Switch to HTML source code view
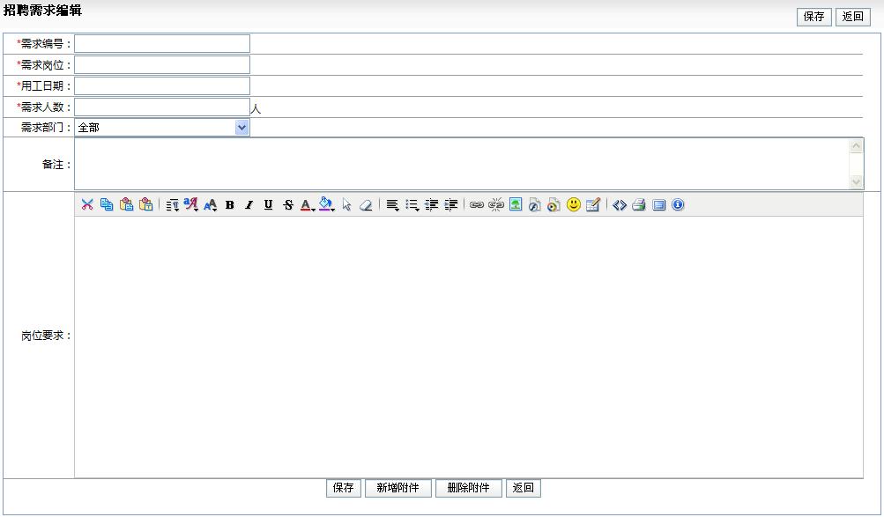The width and height of the screenshot is (884, 517). [x=620, y=205]
